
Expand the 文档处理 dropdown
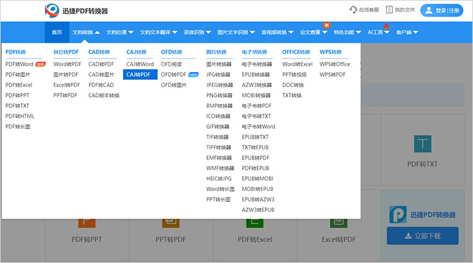(x=120, y=32)
